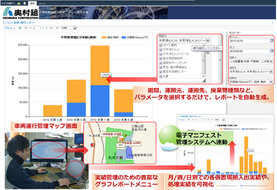Go to previous report page

click(31, 28)
